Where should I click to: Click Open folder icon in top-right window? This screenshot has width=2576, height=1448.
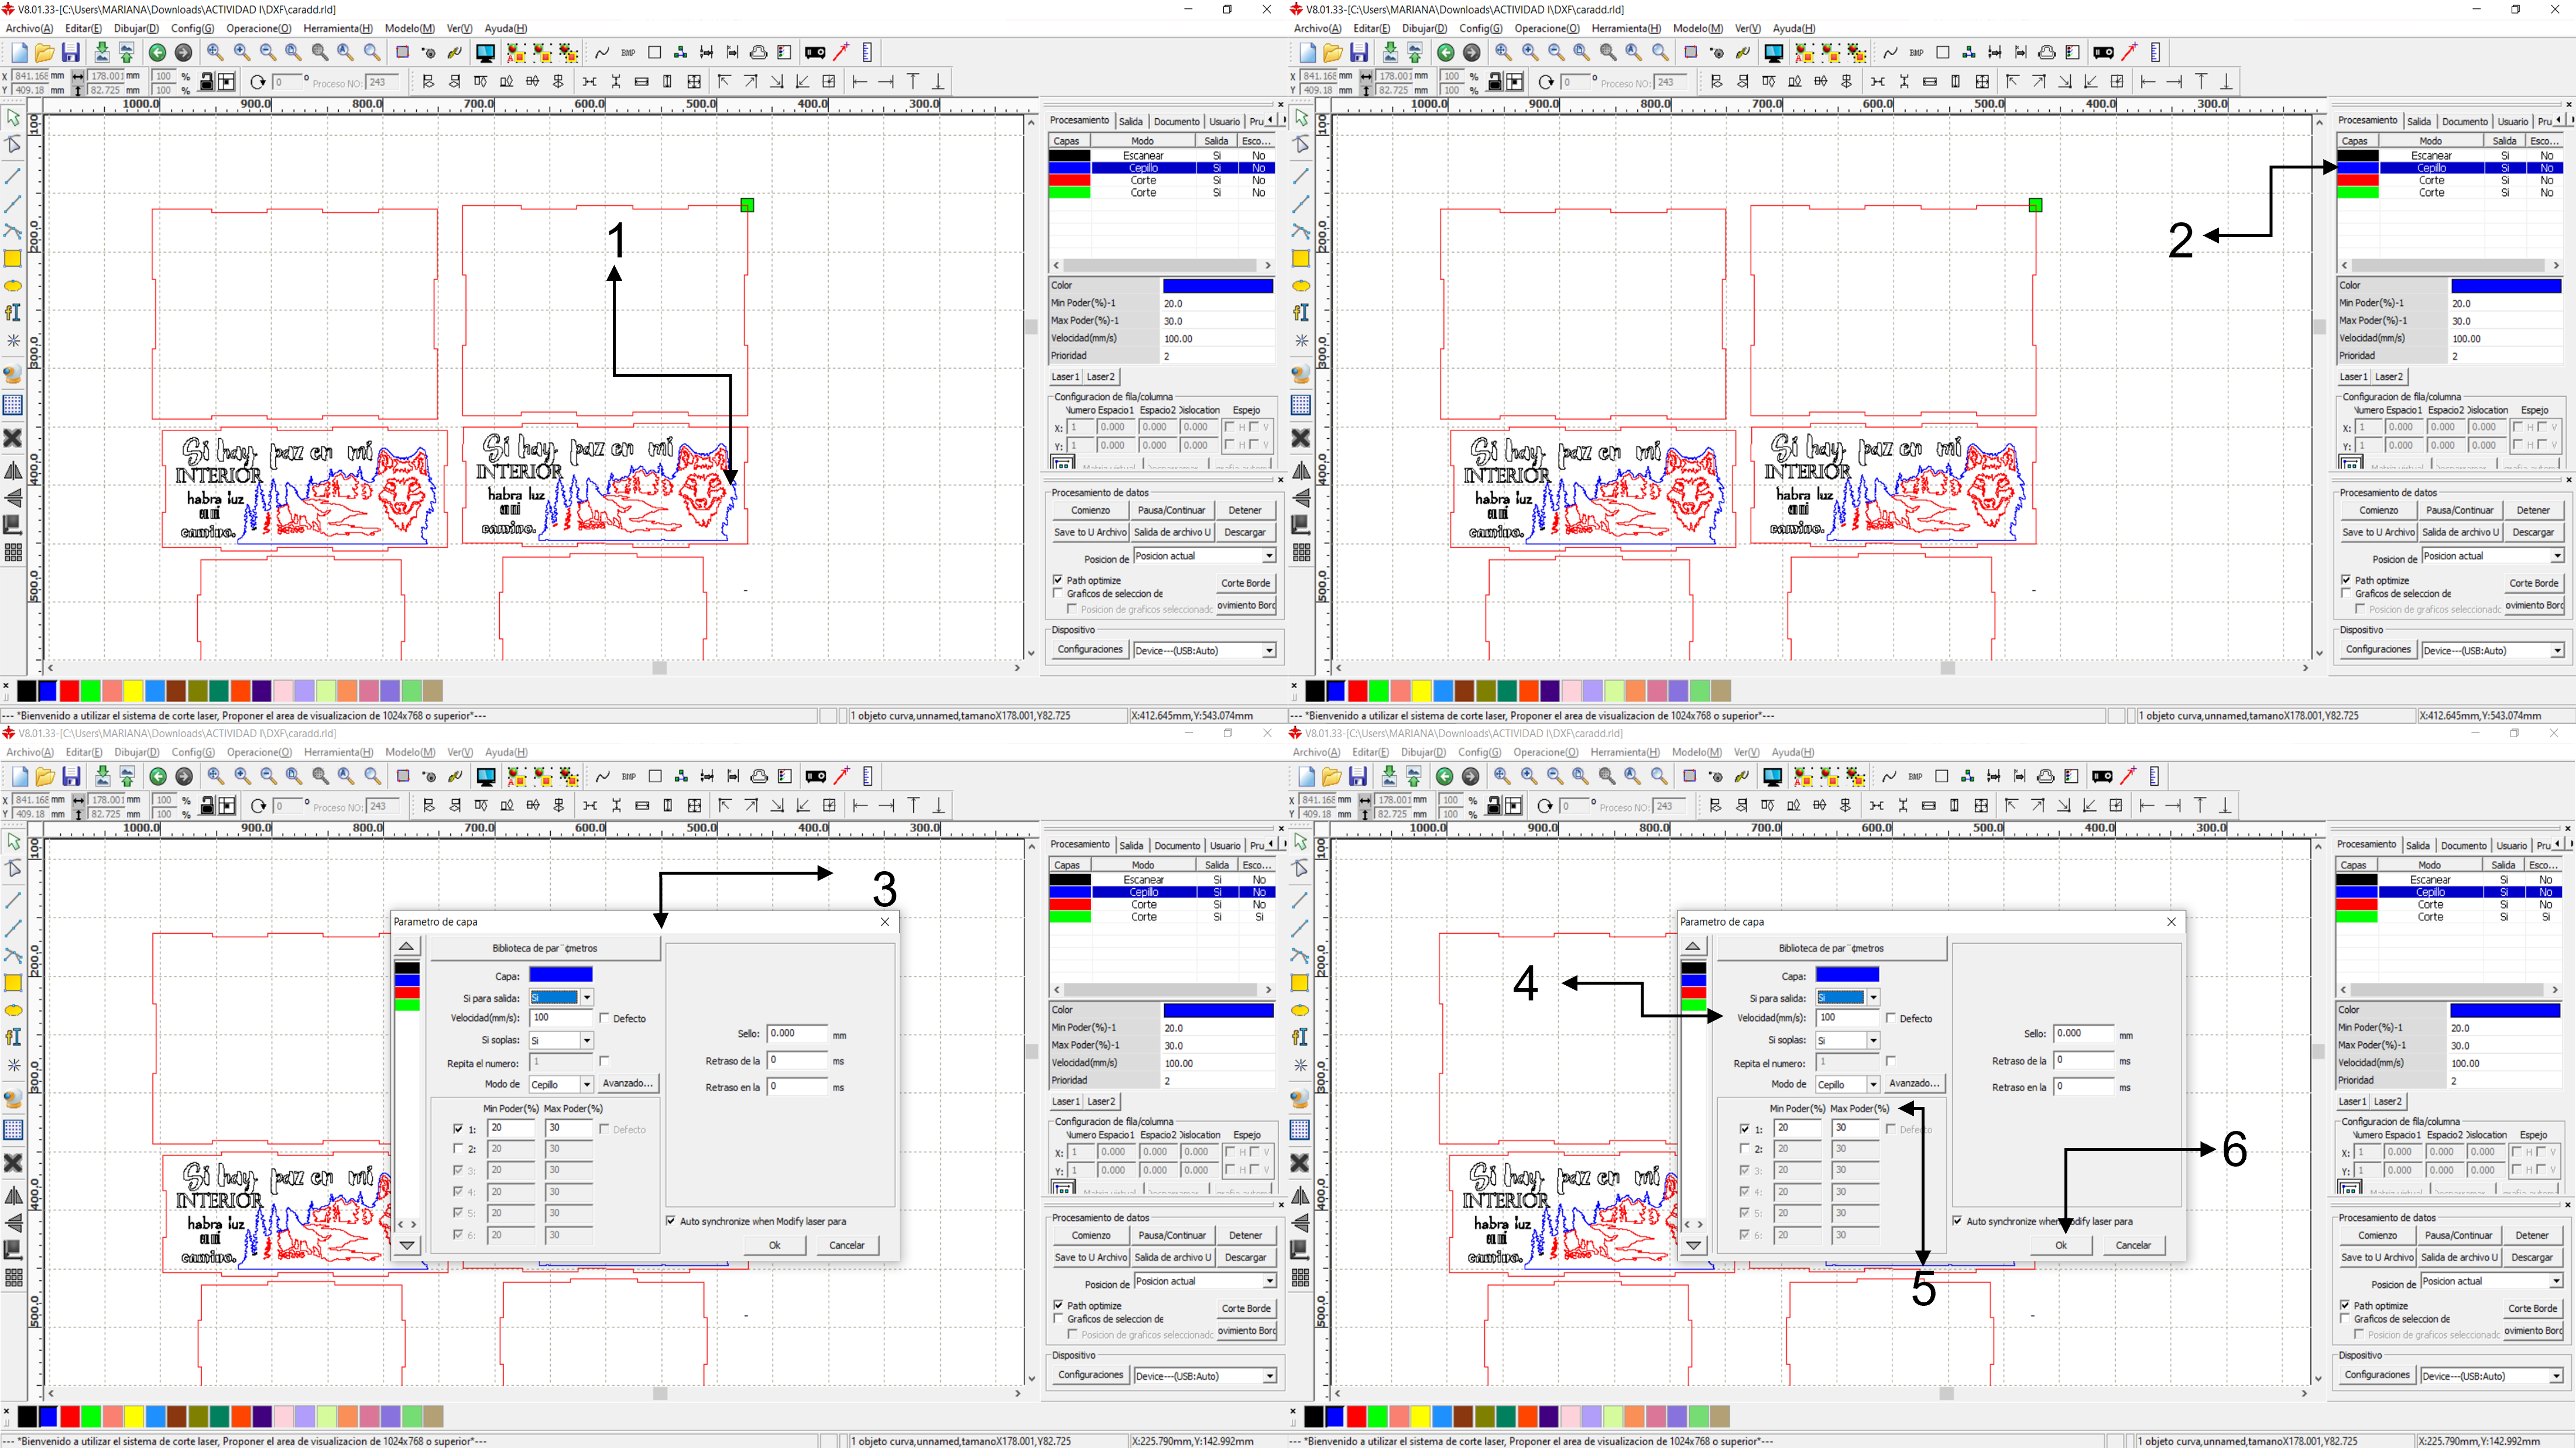coord(1332,53)
